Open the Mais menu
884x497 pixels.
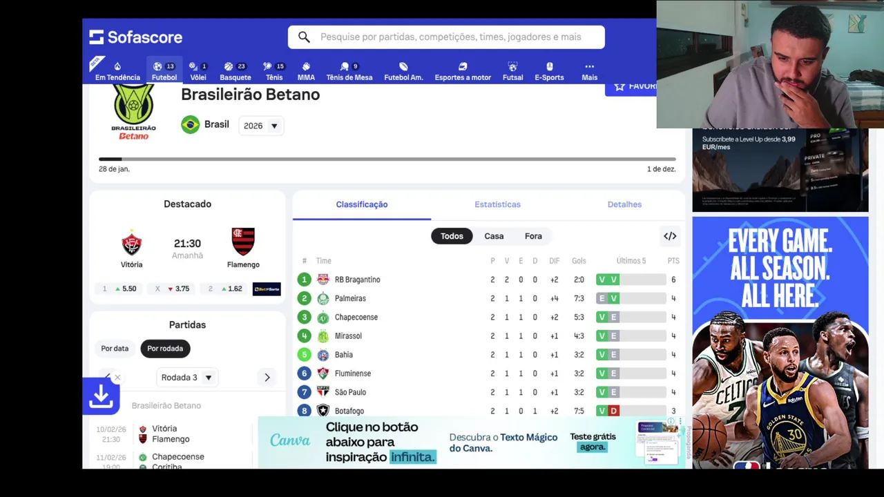pyautogui.click(x=589, y=71)
